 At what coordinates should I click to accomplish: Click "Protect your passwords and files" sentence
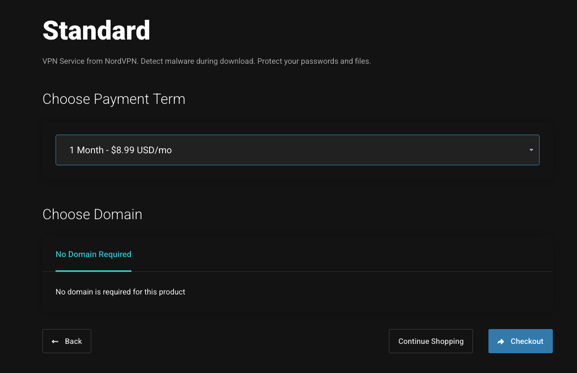pyautogui.click(x=314, y=61)
